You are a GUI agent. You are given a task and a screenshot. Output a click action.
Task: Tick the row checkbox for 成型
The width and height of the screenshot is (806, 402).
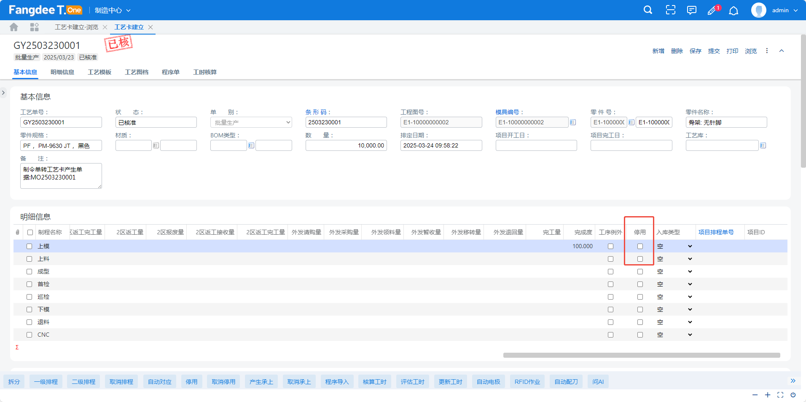(30, 271)
